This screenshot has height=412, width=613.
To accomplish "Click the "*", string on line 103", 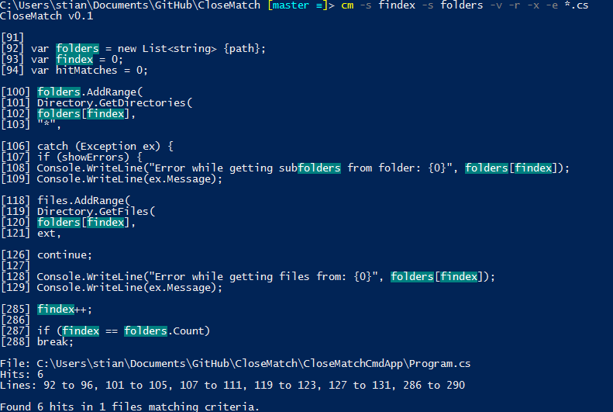I will [x=50, y=125].
